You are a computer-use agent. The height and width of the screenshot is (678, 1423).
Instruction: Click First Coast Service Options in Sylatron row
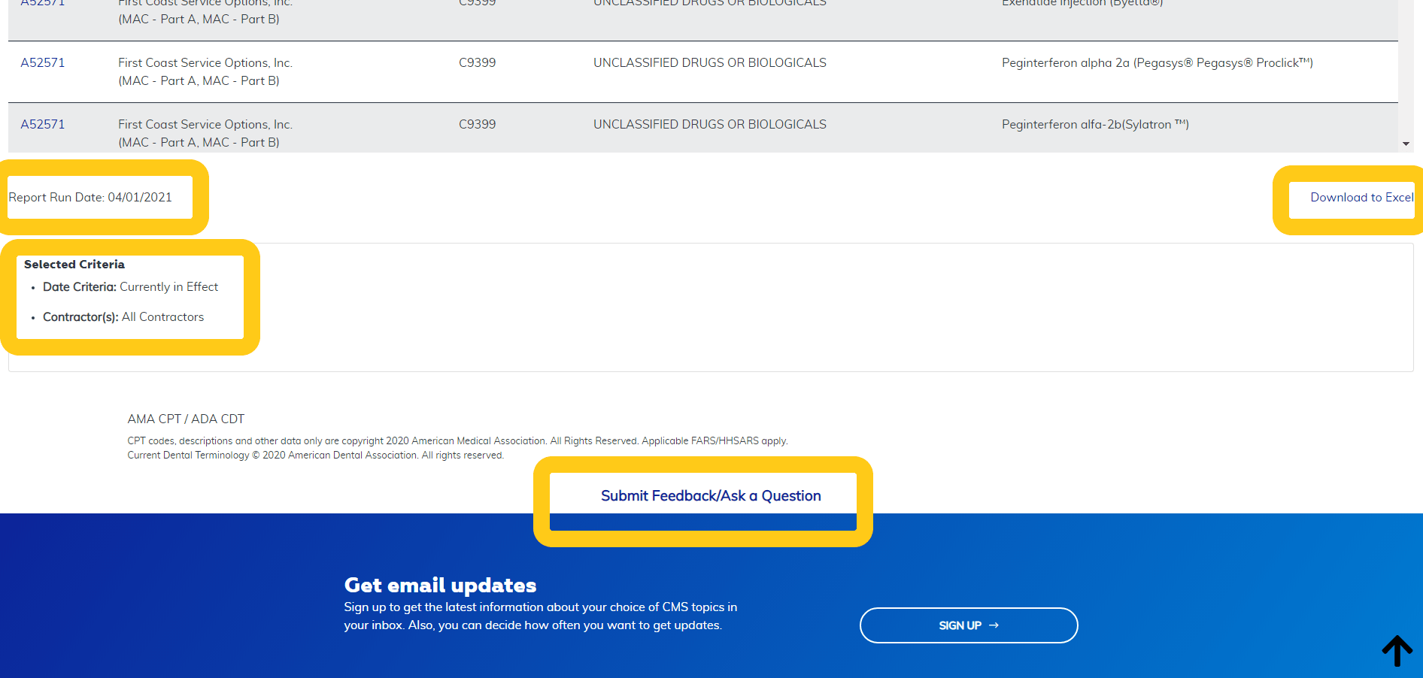pyautogui.click(x=205, y=125)
